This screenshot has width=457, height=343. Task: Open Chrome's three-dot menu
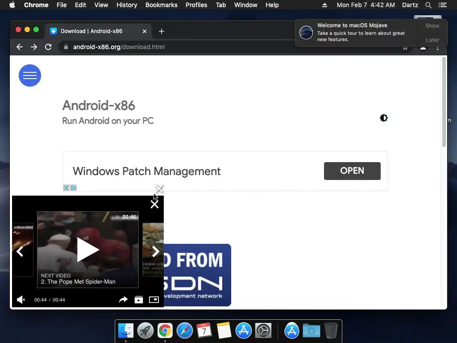(437, 48)
